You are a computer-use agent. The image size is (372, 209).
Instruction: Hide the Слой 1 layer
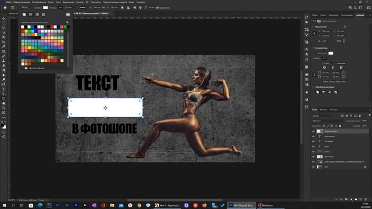(x=313, y=152)
